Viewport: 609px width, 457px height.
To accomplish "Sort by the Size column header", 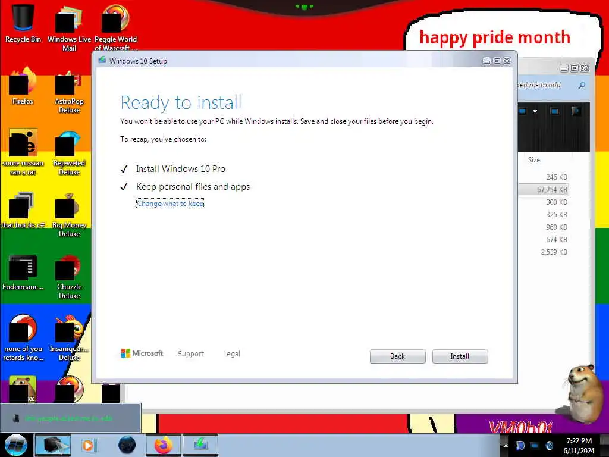I will pyautogui.click(x=534, y=159).
